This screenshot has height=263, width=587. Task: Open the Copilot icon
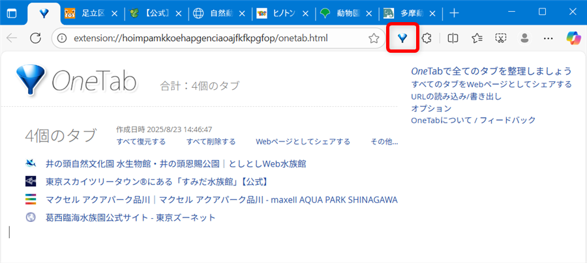(x=574, y=38)
